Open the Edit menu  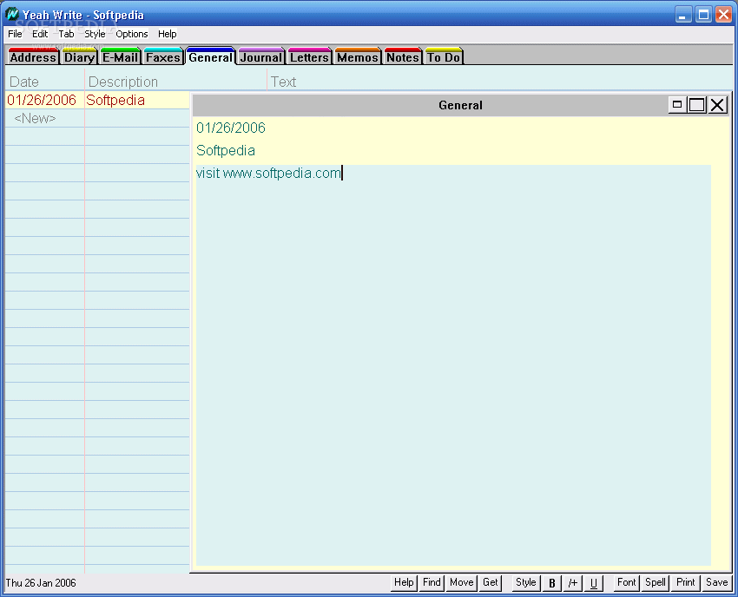coord(40,34)
